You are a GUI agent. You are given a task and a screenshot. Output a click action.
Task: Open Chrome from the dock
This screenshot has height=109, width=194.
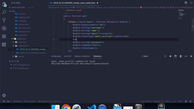(66, 107)
